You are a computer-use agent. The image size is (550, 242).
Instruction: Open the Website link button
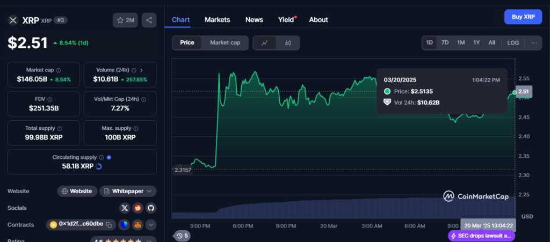tap(77, 191)
